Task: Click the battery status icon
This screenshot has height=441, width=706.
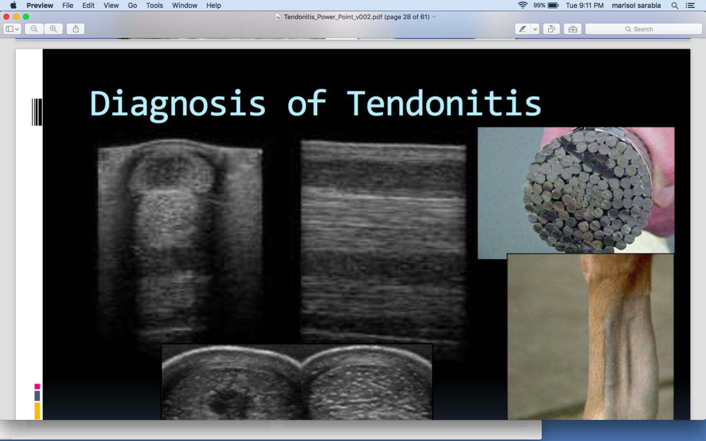Action: (553, 5)
